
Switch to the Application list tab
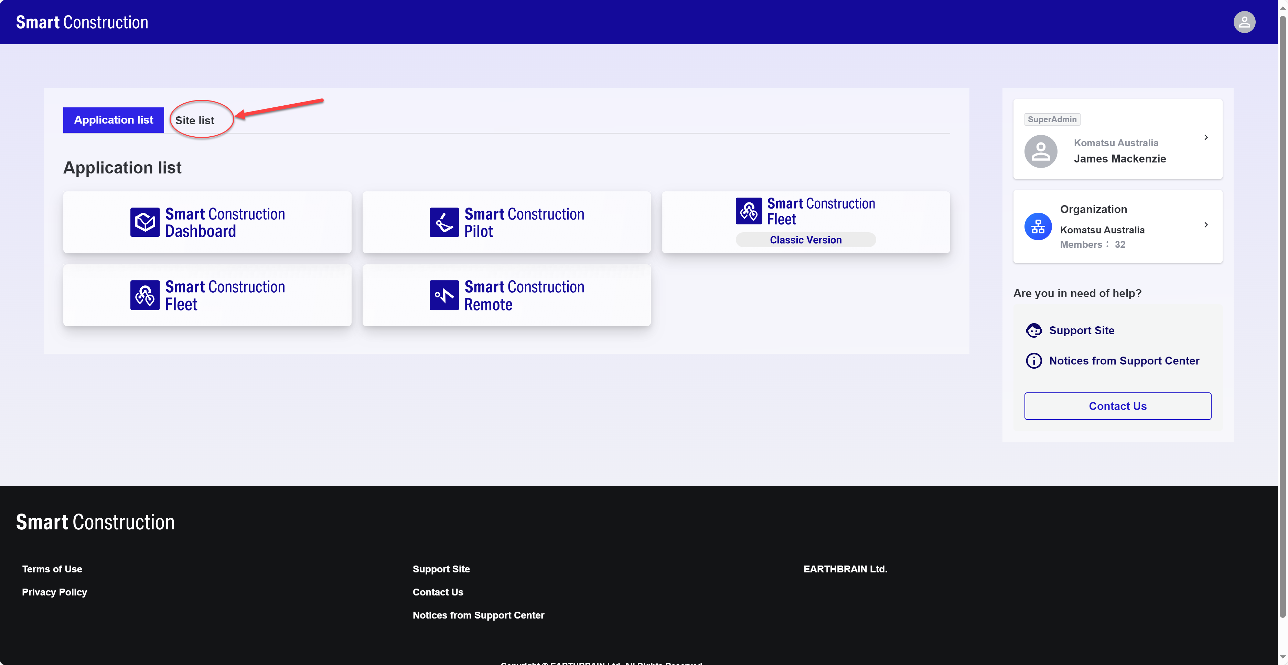pos(114,120)
